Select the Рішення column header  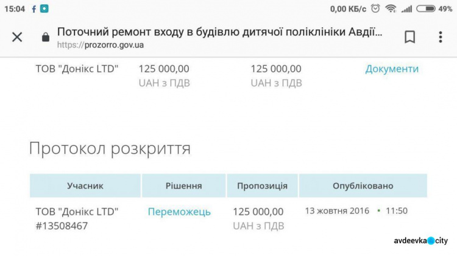pyautogui.click(x=183, y=185)
